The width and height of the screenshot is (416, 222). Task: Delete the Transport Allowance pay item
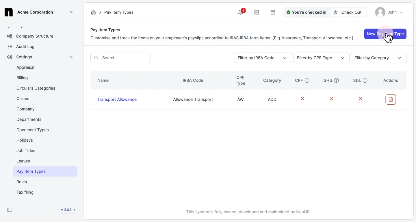391,99
